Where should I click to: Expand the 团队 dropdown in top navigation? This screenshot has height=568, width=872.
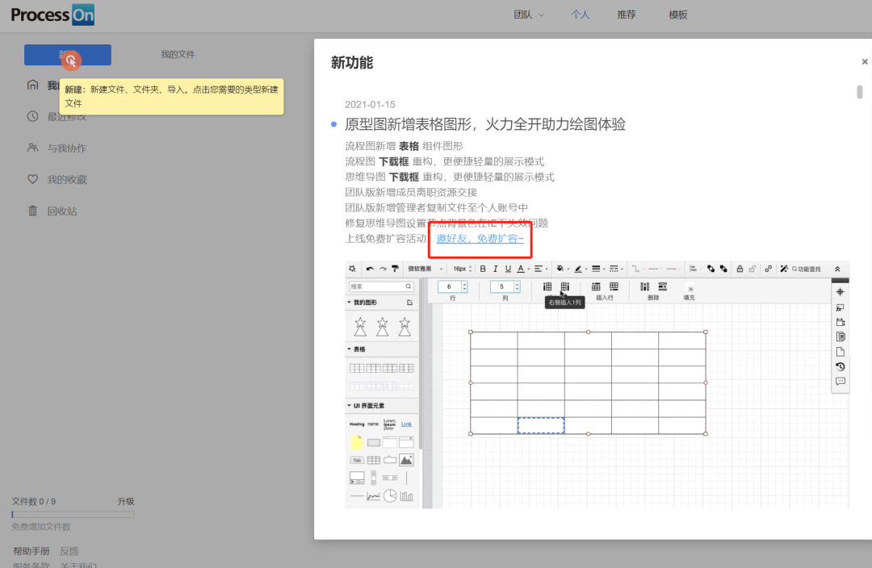pyautogui.click(x=529, y=15)
